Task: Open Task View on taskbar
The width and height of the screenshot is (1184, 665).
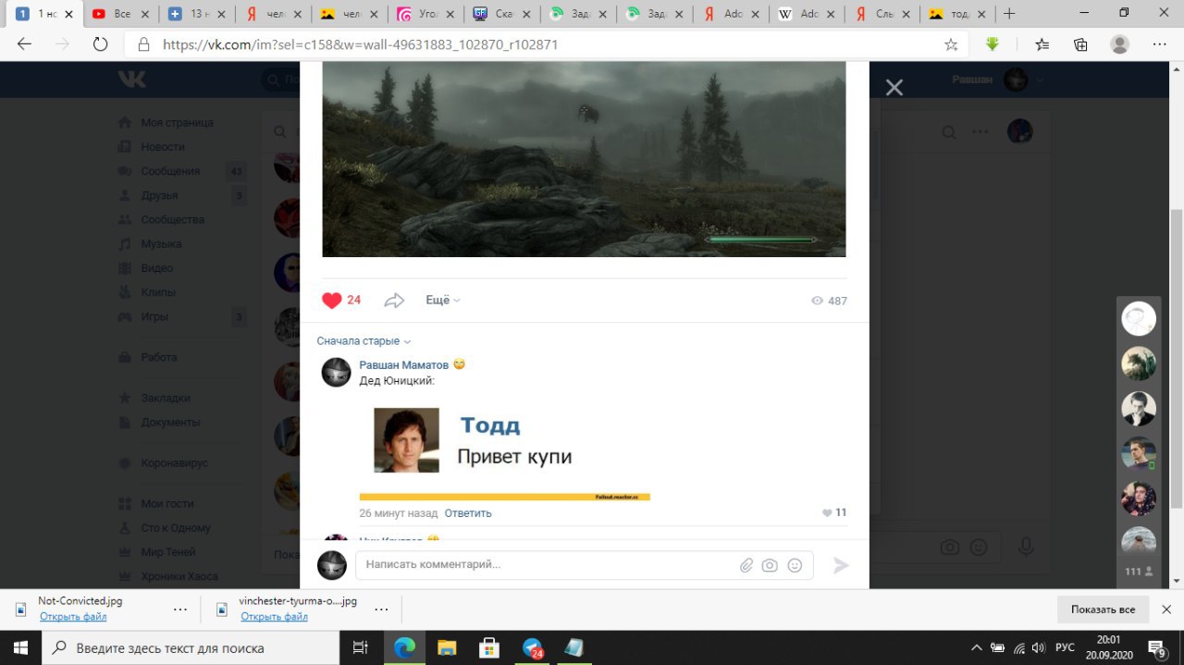Action: point(361,647)
